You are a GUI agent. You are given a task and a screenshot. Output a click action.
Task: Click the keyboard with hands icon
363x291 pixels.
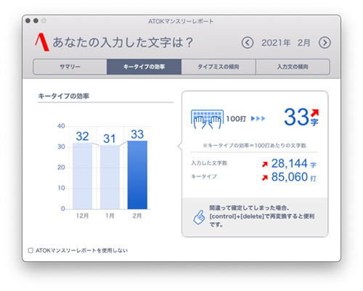[x=207, y=119]
